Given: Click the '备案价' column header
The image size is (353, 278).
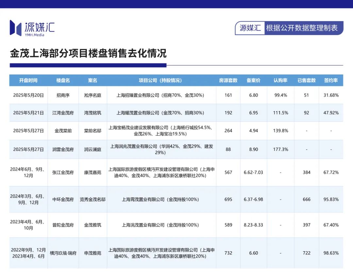Looking at the screenshot, I should click(254, 80).
